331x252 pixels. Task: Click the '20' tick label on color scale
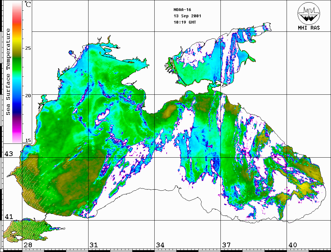pos(28,96)
